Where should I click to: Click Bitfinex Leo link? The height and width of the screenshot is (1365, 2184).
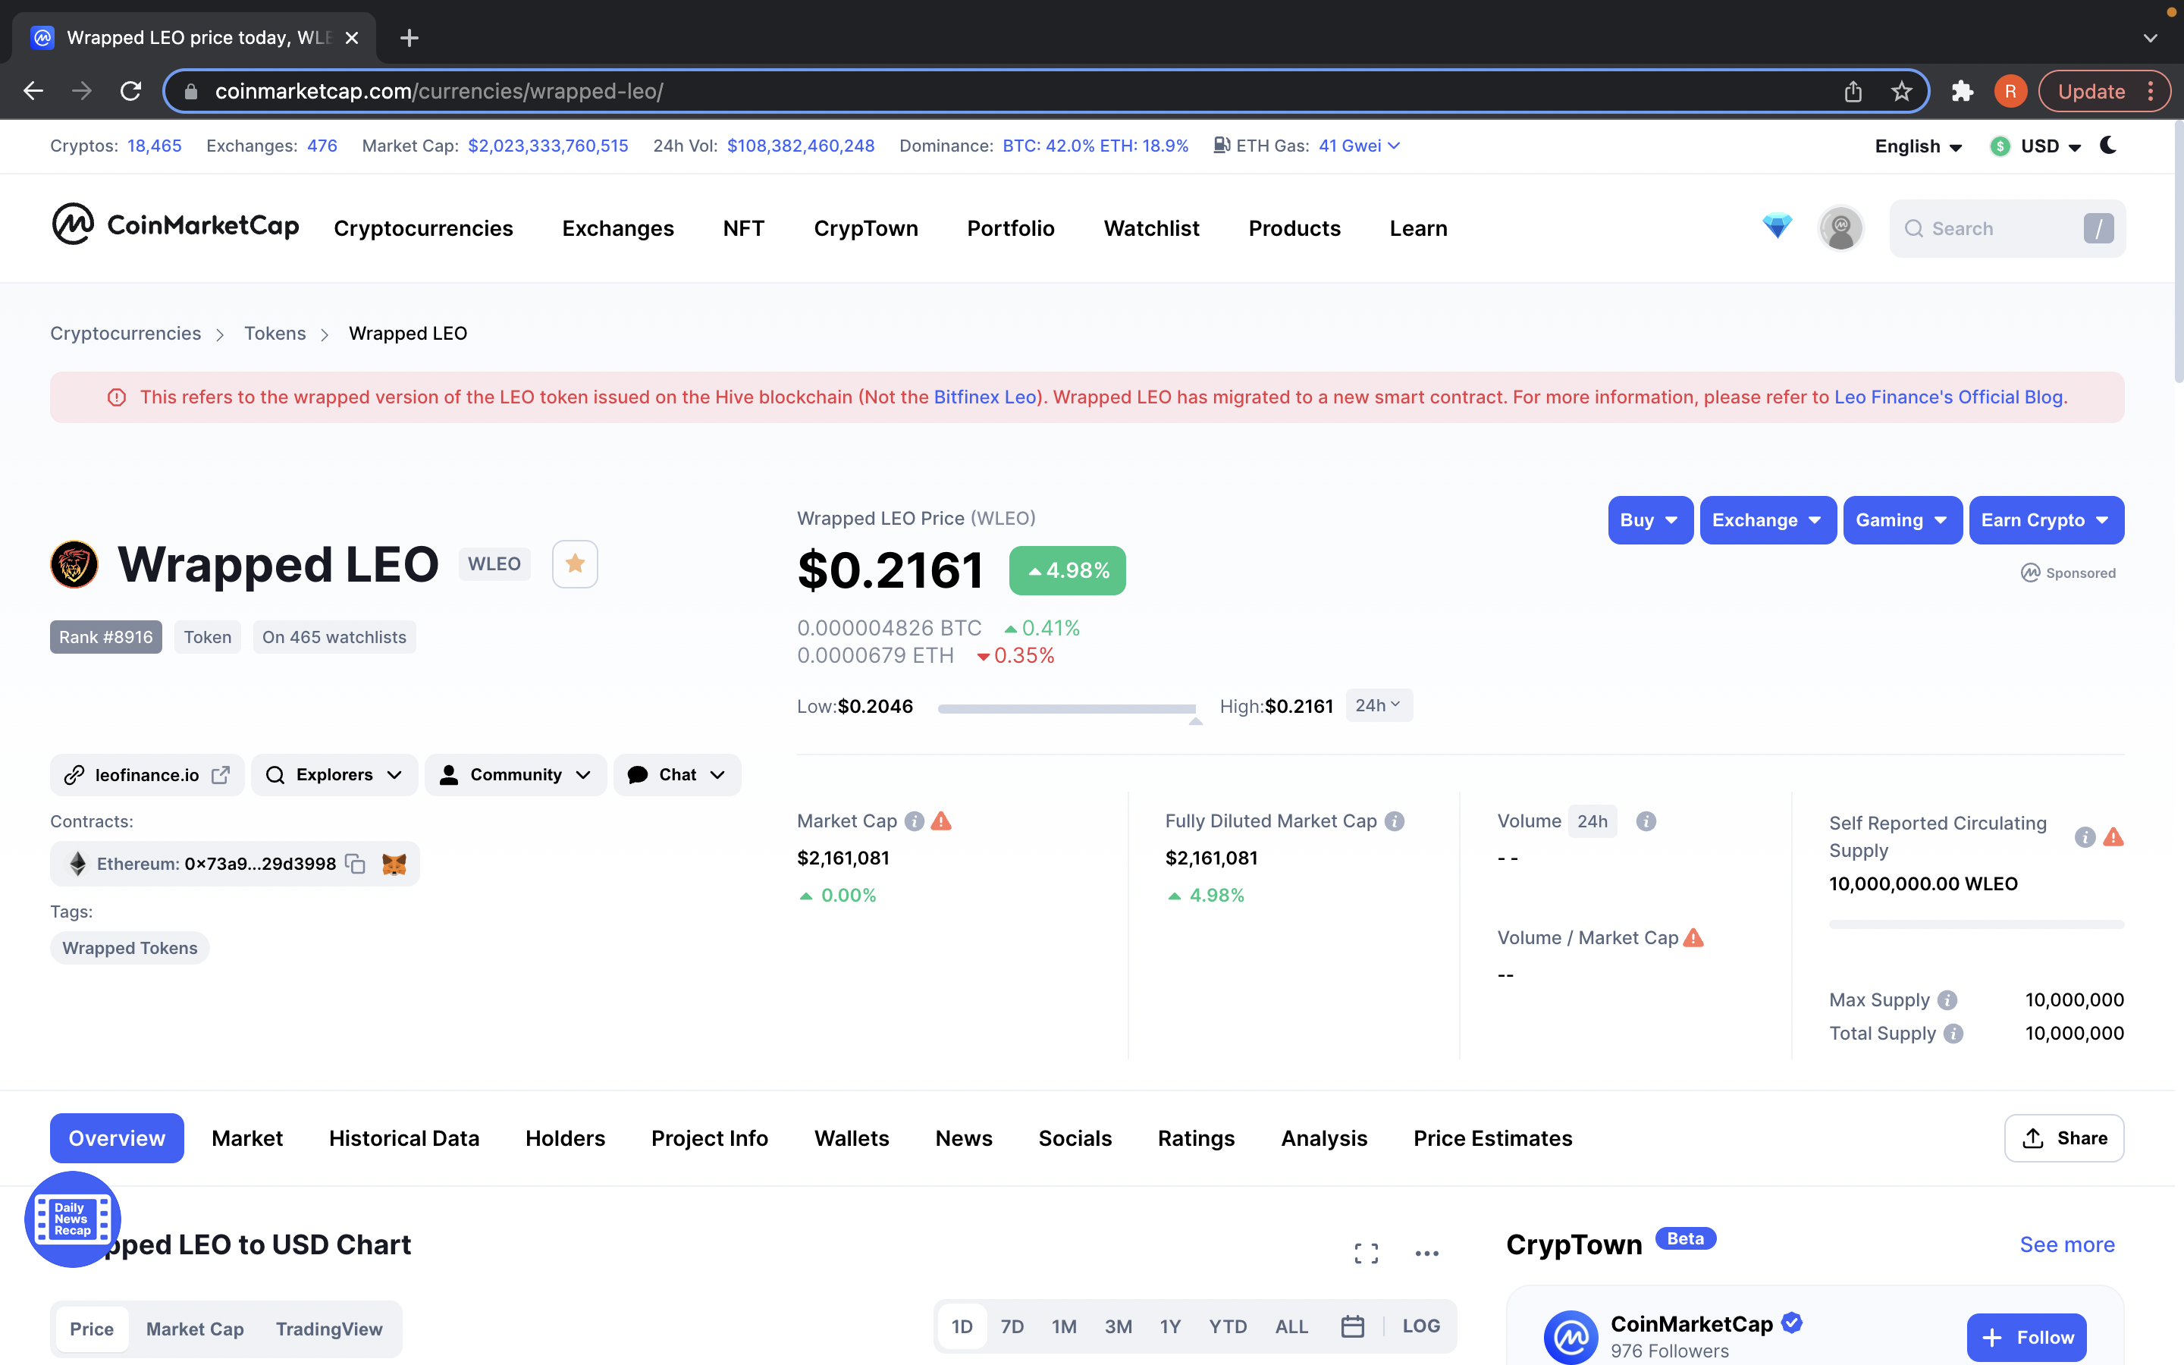point(984,397)
